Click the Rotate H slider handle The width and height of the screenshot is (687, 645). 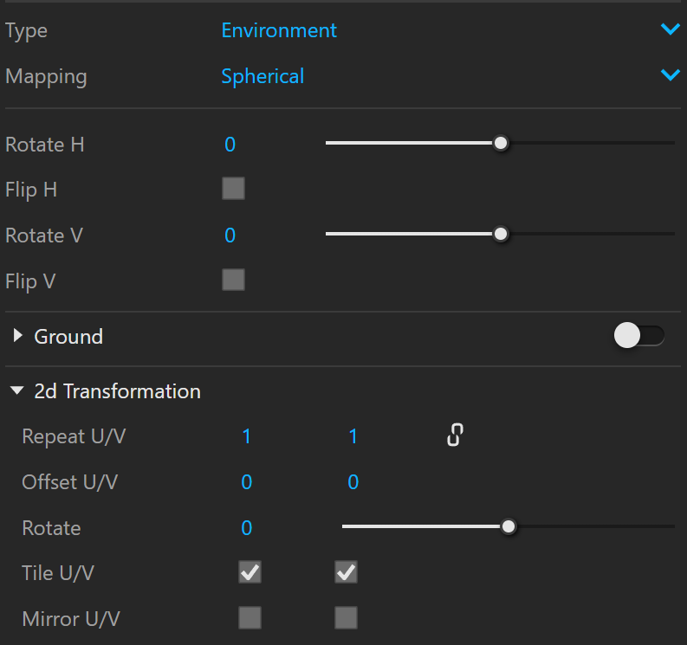(x=501, y=143)
